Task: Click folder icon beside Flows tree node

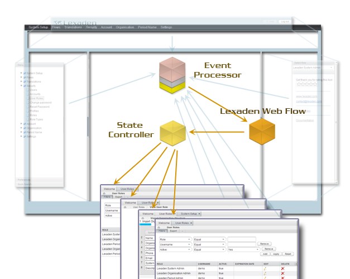Action: (x=25, y=78)
